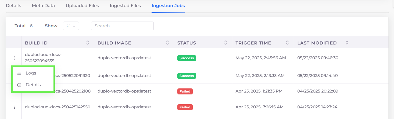Switch to the Details tab
Viewport: 394px width, 119px height.
tap(13, 5)
